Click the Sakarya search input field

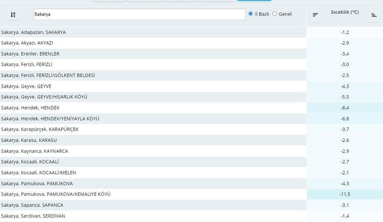click(x=139, y=14)
